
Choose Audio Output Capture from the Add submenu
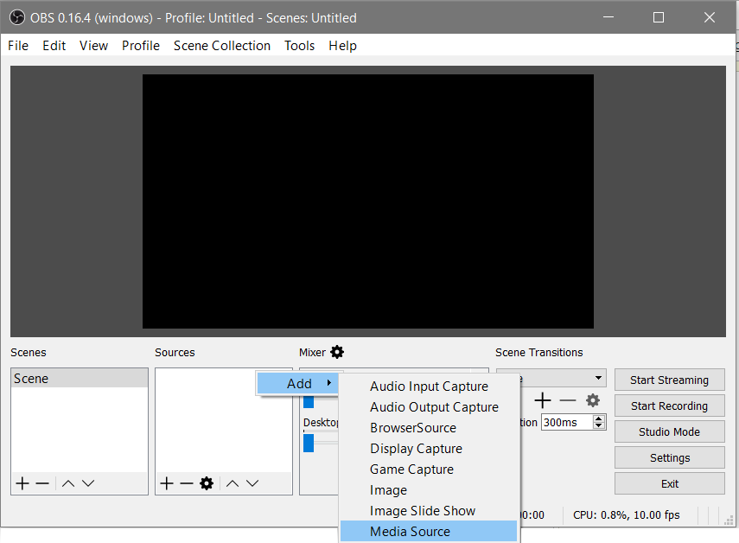(x=429, y=407)
